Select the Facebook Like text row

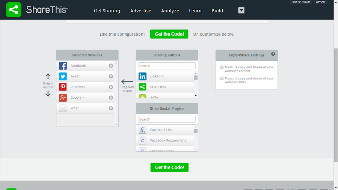[x=165, y=130]
